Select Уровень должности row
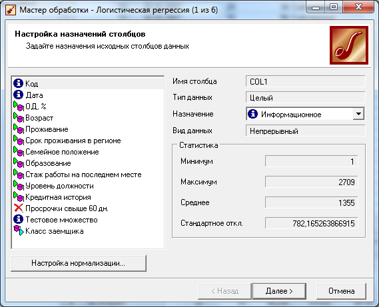The height and width of the screenshot is (307, 379). click(88, 186)
